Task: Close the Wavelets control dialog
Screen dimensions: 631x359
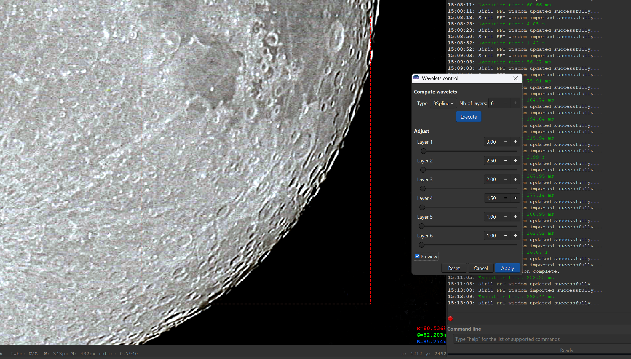Action: coord(515,78)
